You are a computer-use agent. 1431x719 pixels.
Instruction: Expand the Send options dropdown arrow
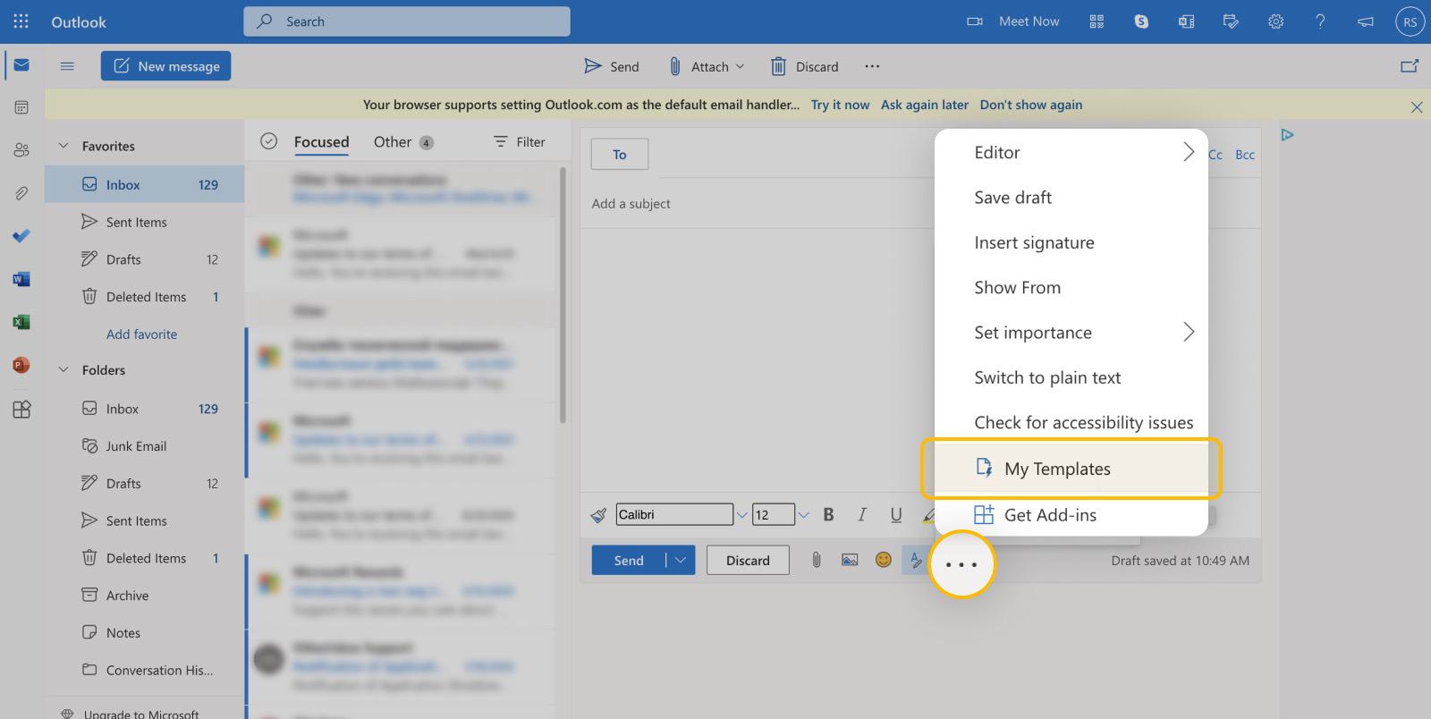coord(681,560)
